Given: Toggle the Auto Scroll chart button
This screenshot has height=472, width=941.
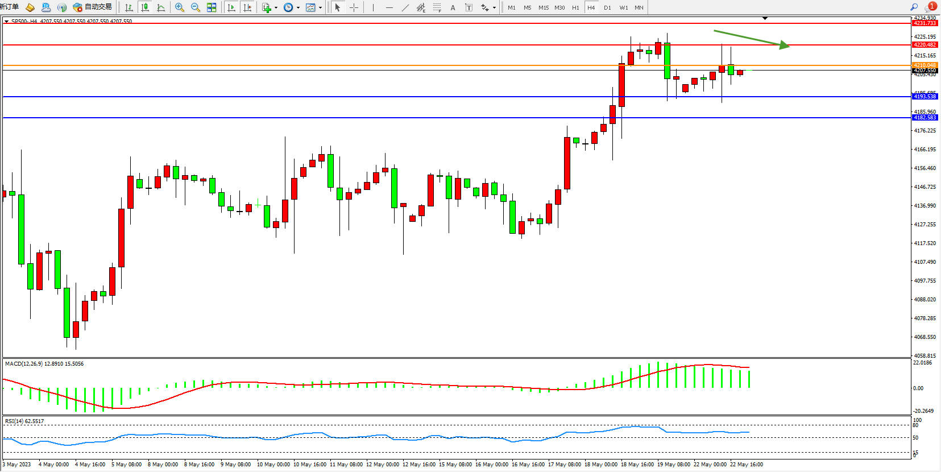Looking at the screenshot, I should tap(231, 7).
